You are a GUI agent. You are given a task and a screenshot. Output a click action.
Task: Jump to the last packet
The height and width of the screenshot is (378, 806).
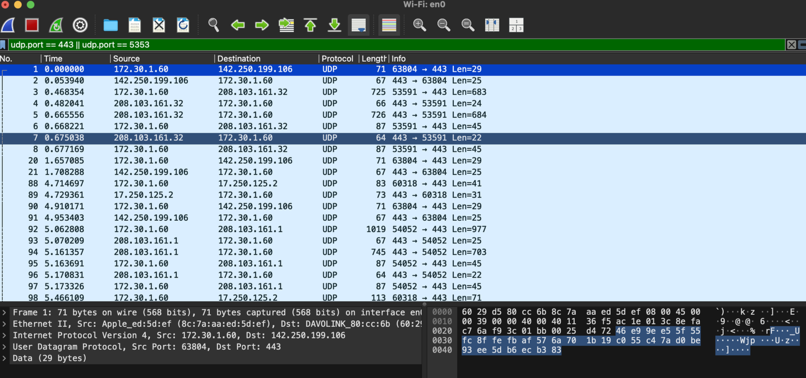[335, 25]
